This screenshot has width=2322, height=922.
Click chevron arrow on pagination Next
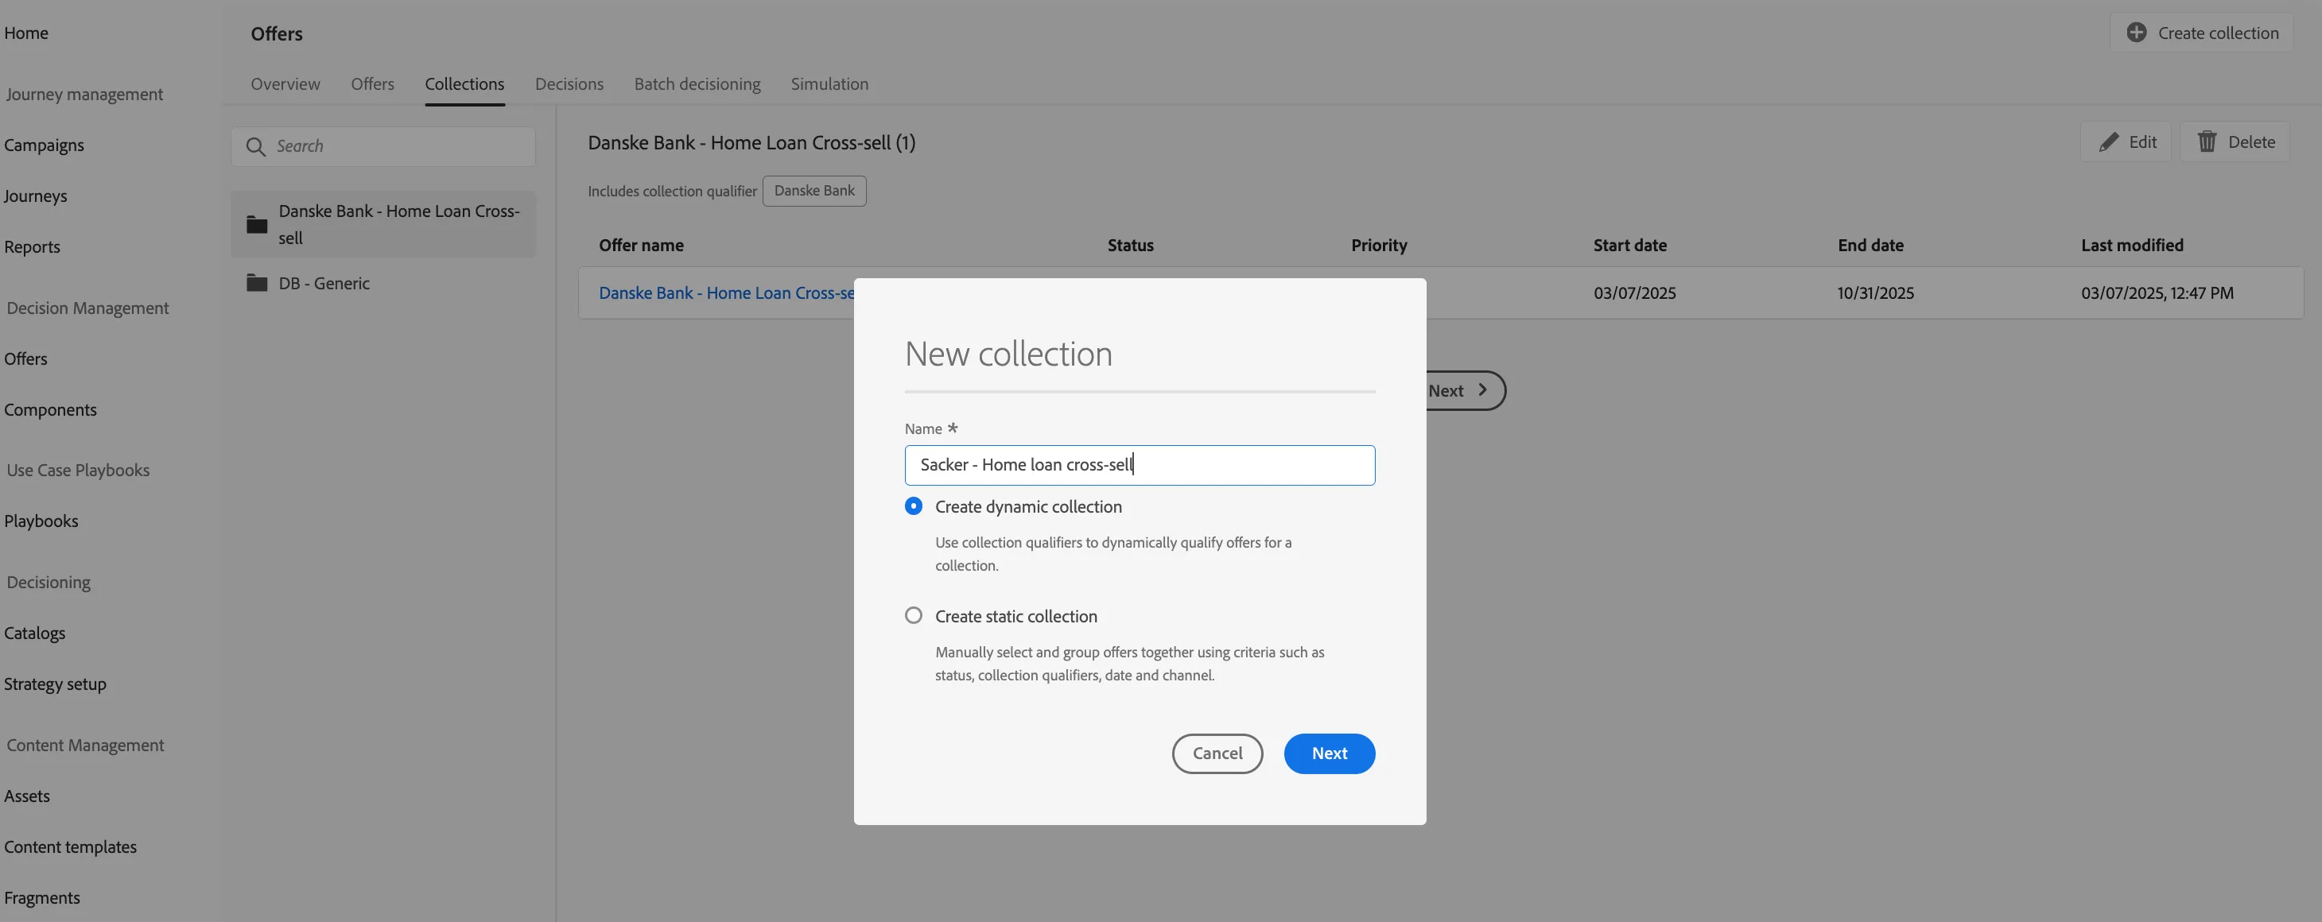pos(1482,390)
